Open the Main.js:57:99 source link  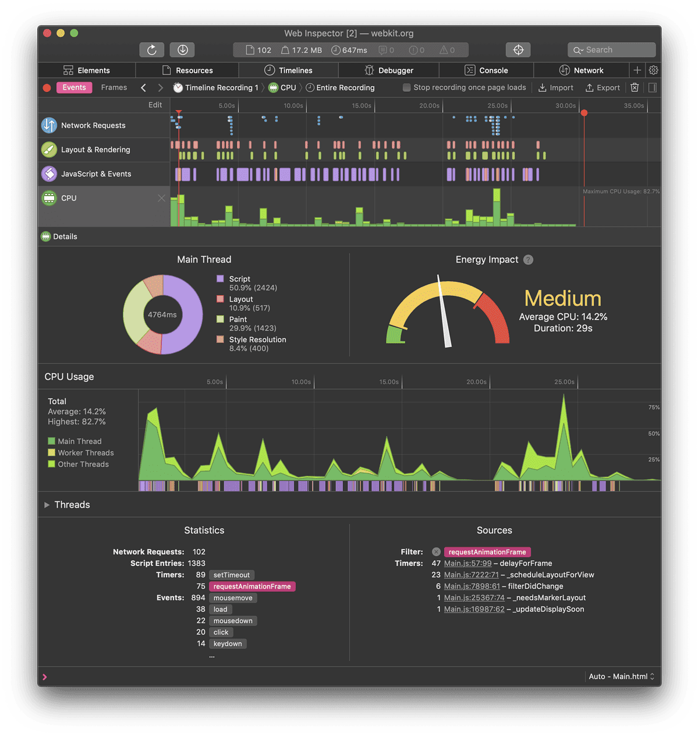(x=467, y=563)
